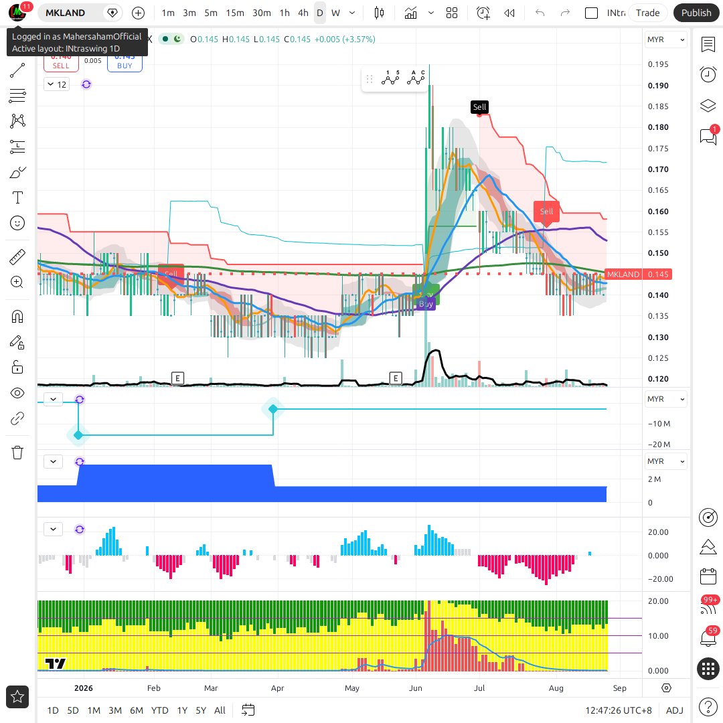Open timezone setting 12:47:26 UTC+8
The width and height of the screenshot is (723, 723).
point(619,710)
